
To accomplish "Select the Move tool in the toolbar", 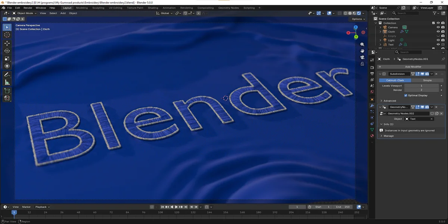I will pyautogui.click(x=7, y=43).
